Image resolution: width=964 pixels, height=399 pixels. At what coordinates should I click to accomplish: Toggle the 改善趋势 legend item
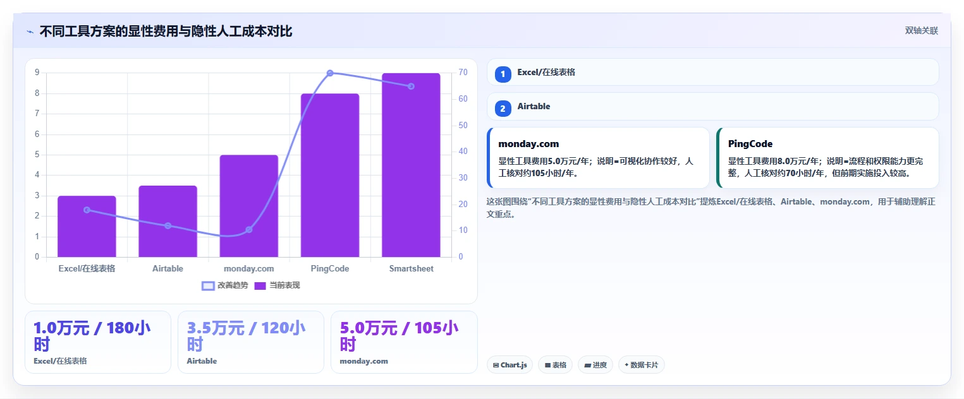225,285
